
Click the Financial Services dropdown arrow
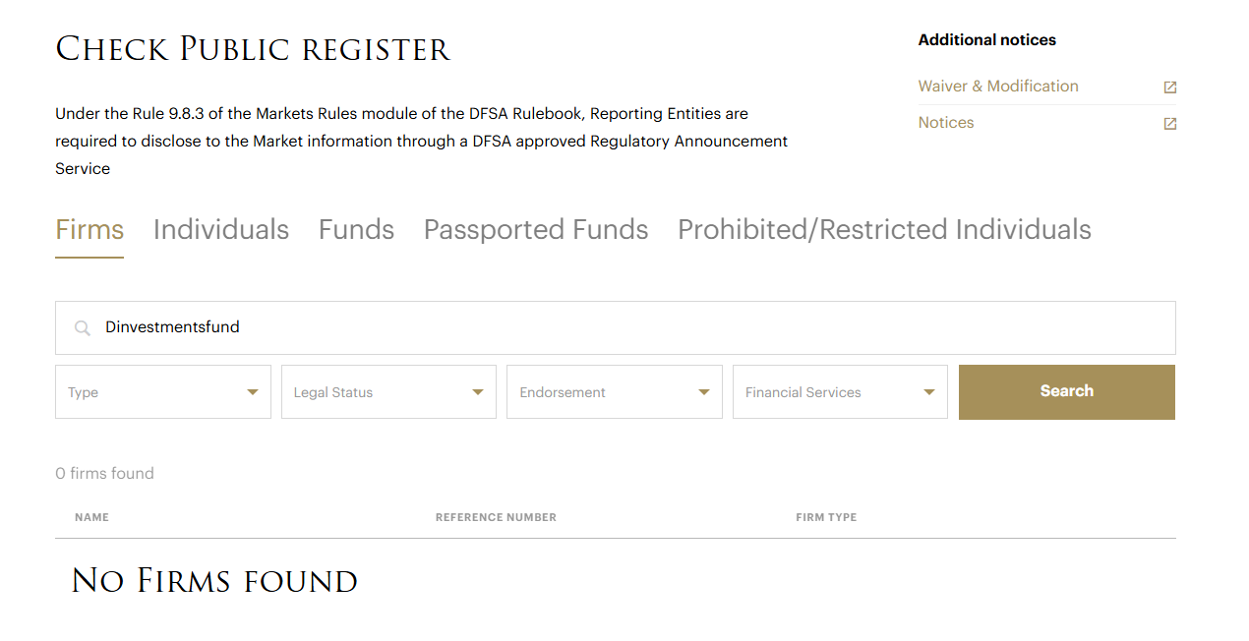click(x=929, y=392)
